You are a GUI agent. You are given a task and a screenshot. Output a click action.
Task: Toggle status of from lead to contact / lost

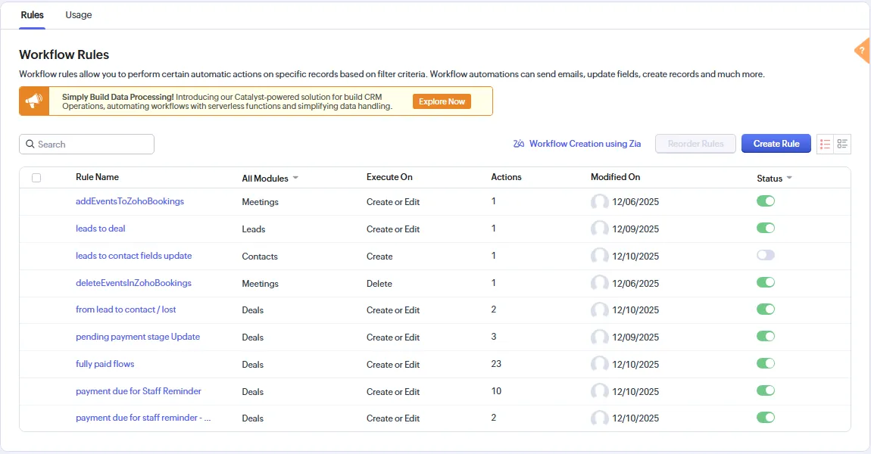(x=766, y=309)
